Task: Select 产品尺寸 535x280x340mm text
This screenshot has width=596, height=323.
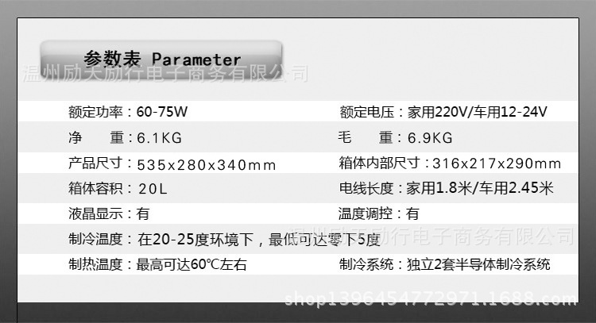Action: [172, 164]
